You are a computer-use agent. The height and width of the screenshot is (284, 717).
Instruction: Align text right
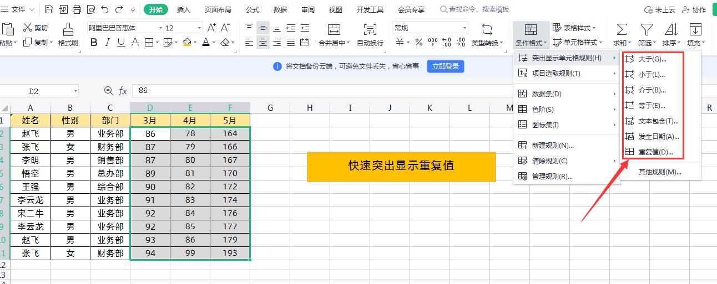click(277, 42)
